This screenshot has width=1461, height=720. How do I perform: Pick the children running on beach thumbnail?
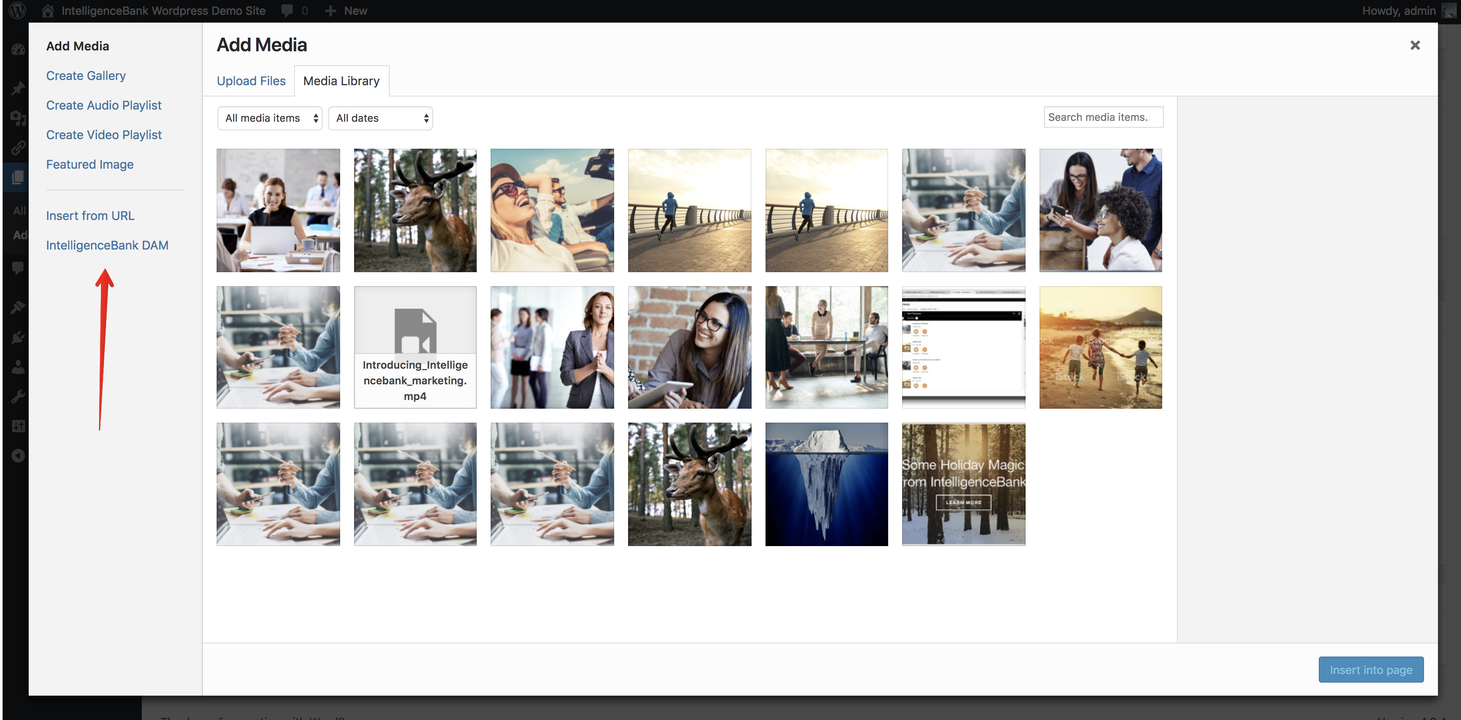click(x=1100, y=347)
